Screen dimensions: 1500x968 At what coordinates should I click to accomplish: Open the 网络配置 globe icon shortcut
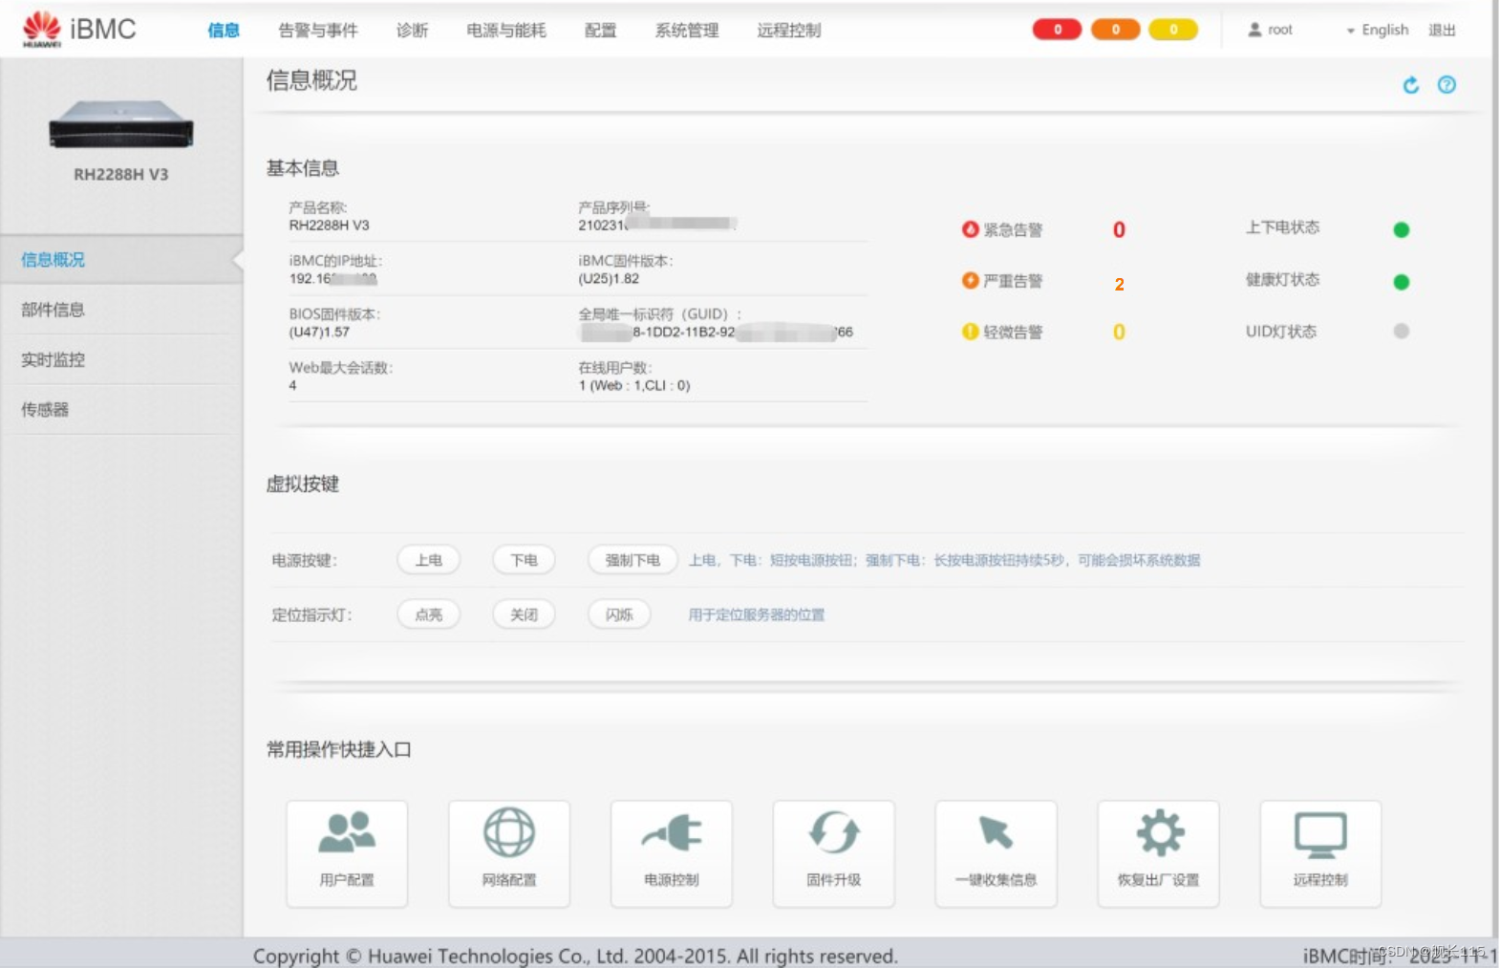point(509,853)
